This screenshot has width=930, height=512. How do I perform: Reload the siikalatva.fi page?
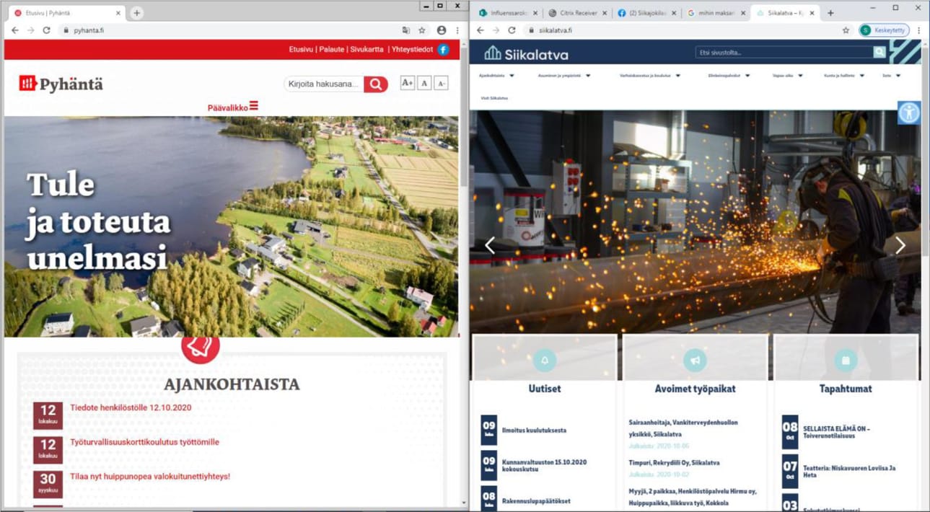tap(512, 30)
